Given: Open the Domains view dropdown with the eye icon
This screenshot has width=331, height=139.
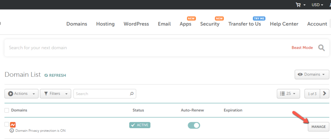Looking at the screenshot, I should click(312, 74).
